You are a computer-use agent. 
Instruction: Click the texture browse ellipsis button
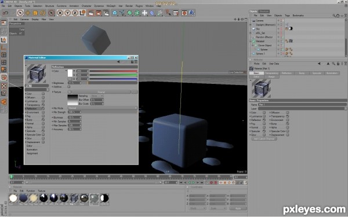pyautogui.click(x=135, y=91)
